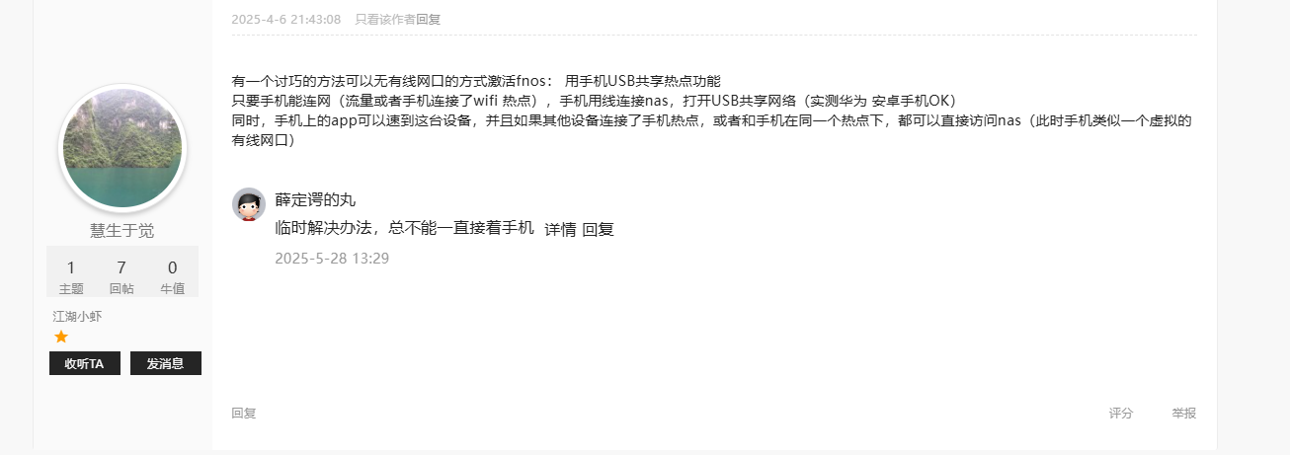
Task: Open 详情 for the comment
Action: click(x=560, y=229)
